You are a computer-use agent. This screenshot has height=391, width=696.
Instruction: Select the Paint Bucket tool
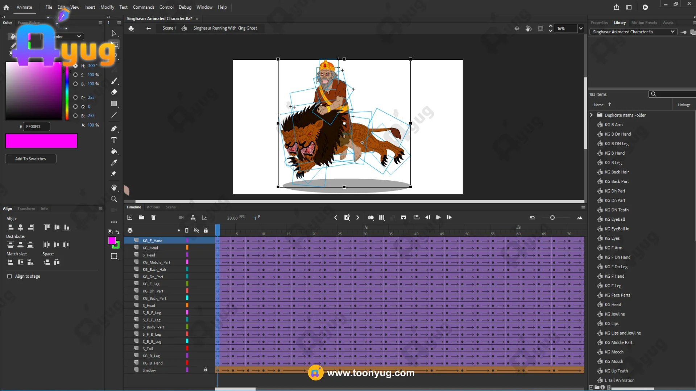pos(114,151)
